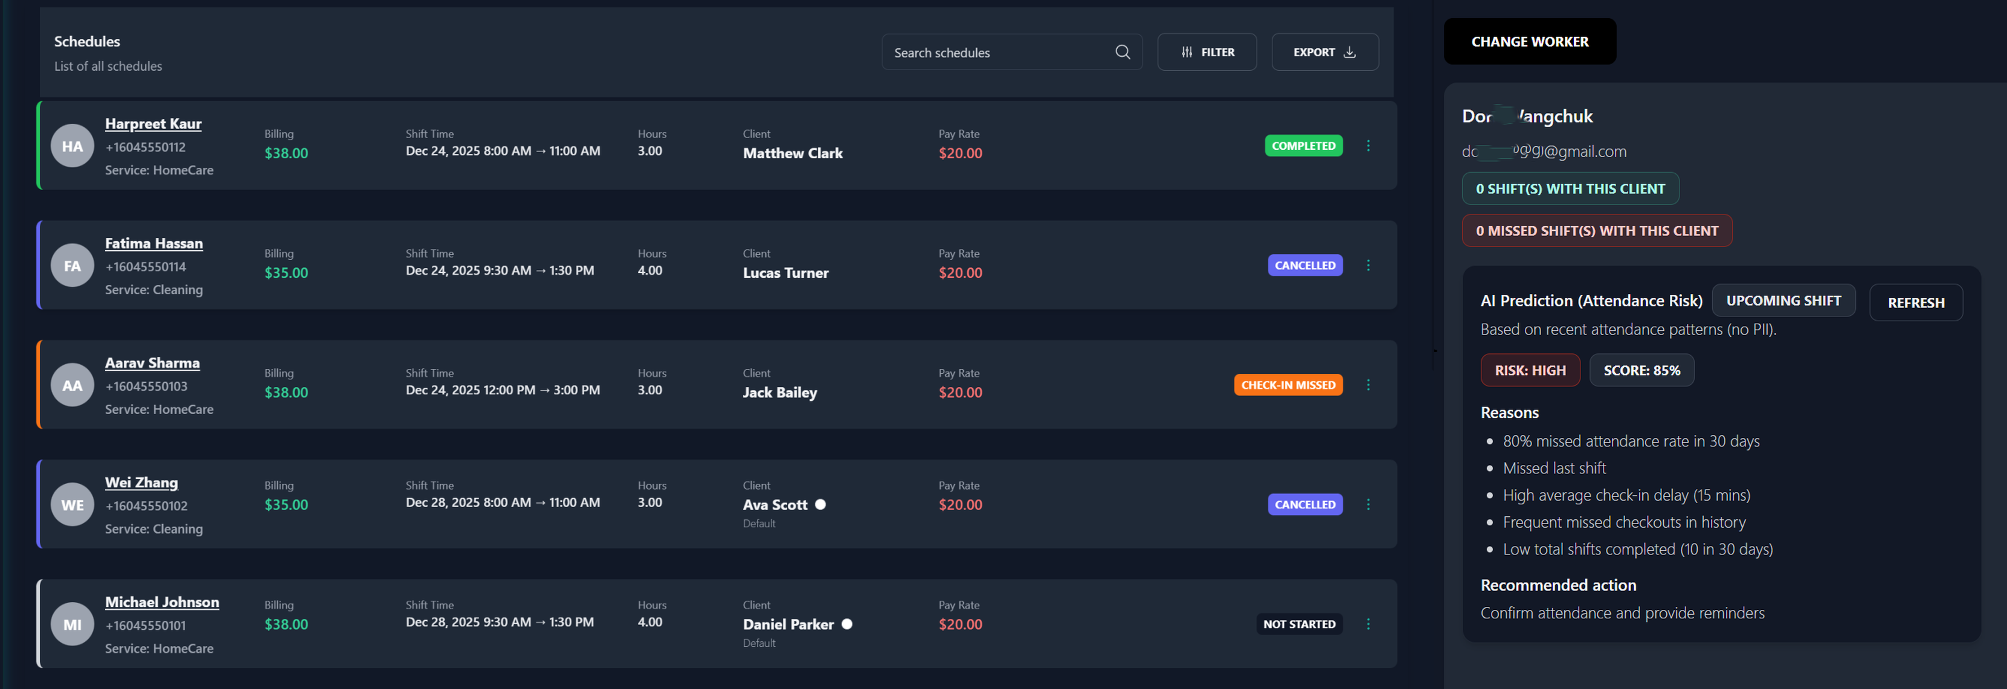Open the three-dot menu for Aarav Sharma
This screenshot has height=689, width=2007.
(x=1368, y=385)
